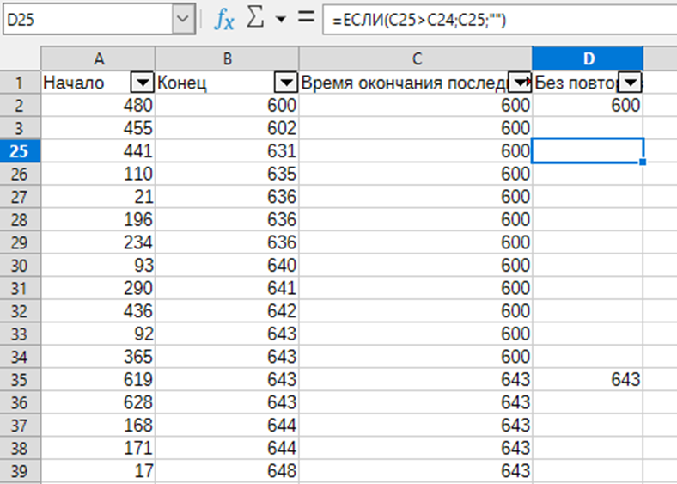Open the Name Box dropdown list

point(183,19)
